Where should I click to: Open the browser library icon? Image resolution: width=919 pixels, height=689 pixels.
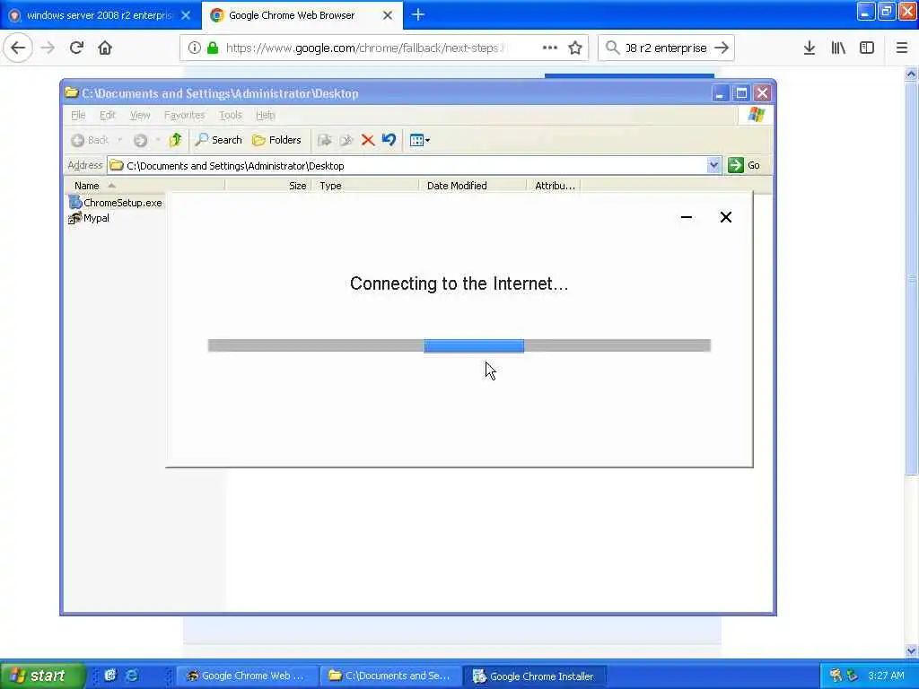838,48
